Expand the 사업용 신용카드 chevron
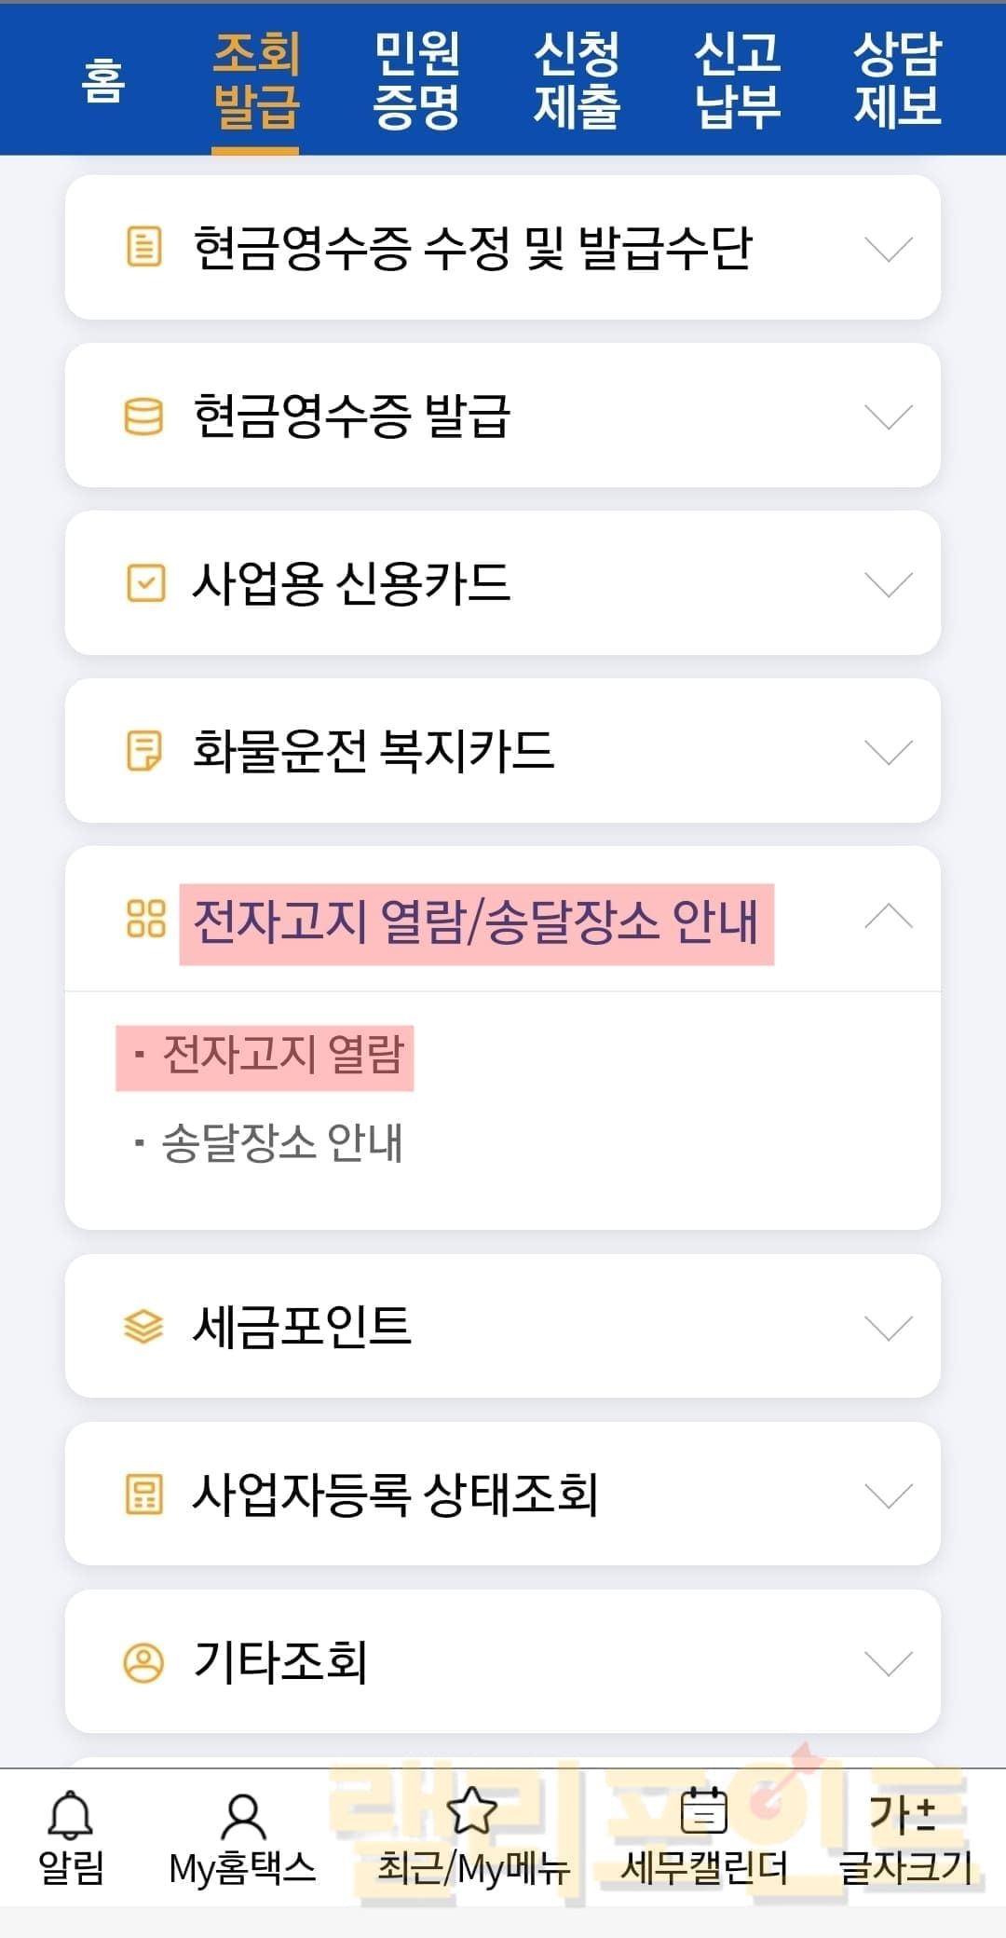The height and width of the screenshot is (1938, 1006). 888,584
